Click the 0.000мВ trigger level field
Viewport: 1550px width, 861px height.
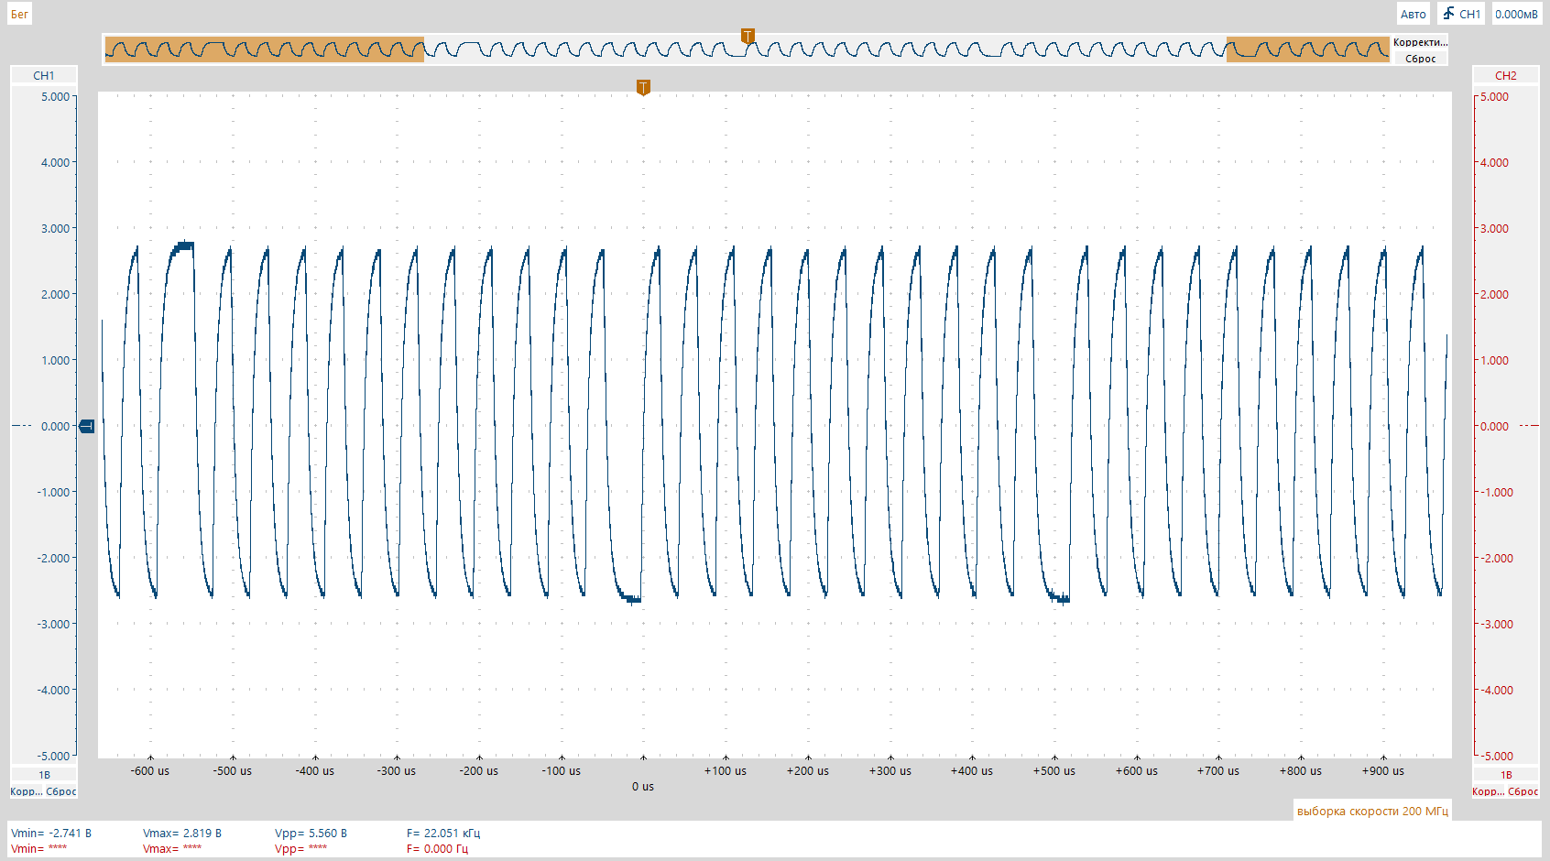(x=1516, y=14)
